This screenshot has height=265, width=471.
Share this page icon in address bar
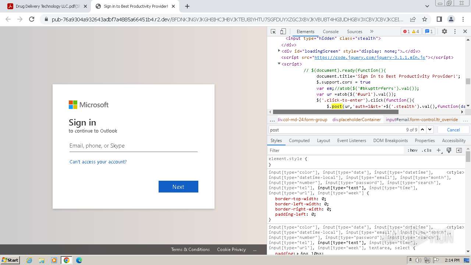tap(413, 19)
